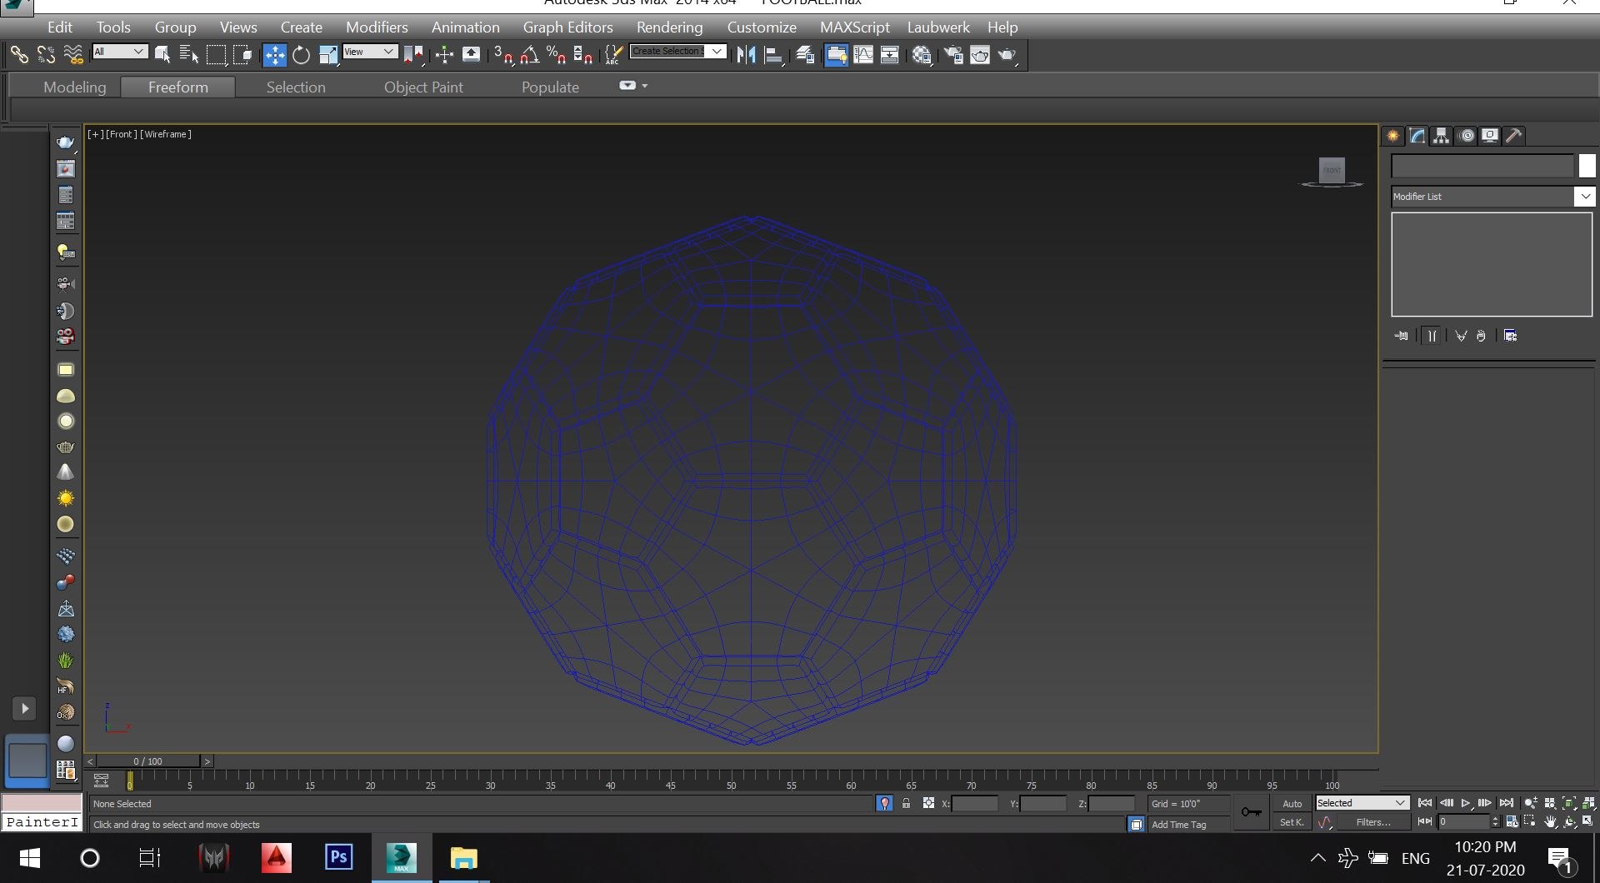
Task: Open the MAXScript menu
Action: (x=854, y=27)
